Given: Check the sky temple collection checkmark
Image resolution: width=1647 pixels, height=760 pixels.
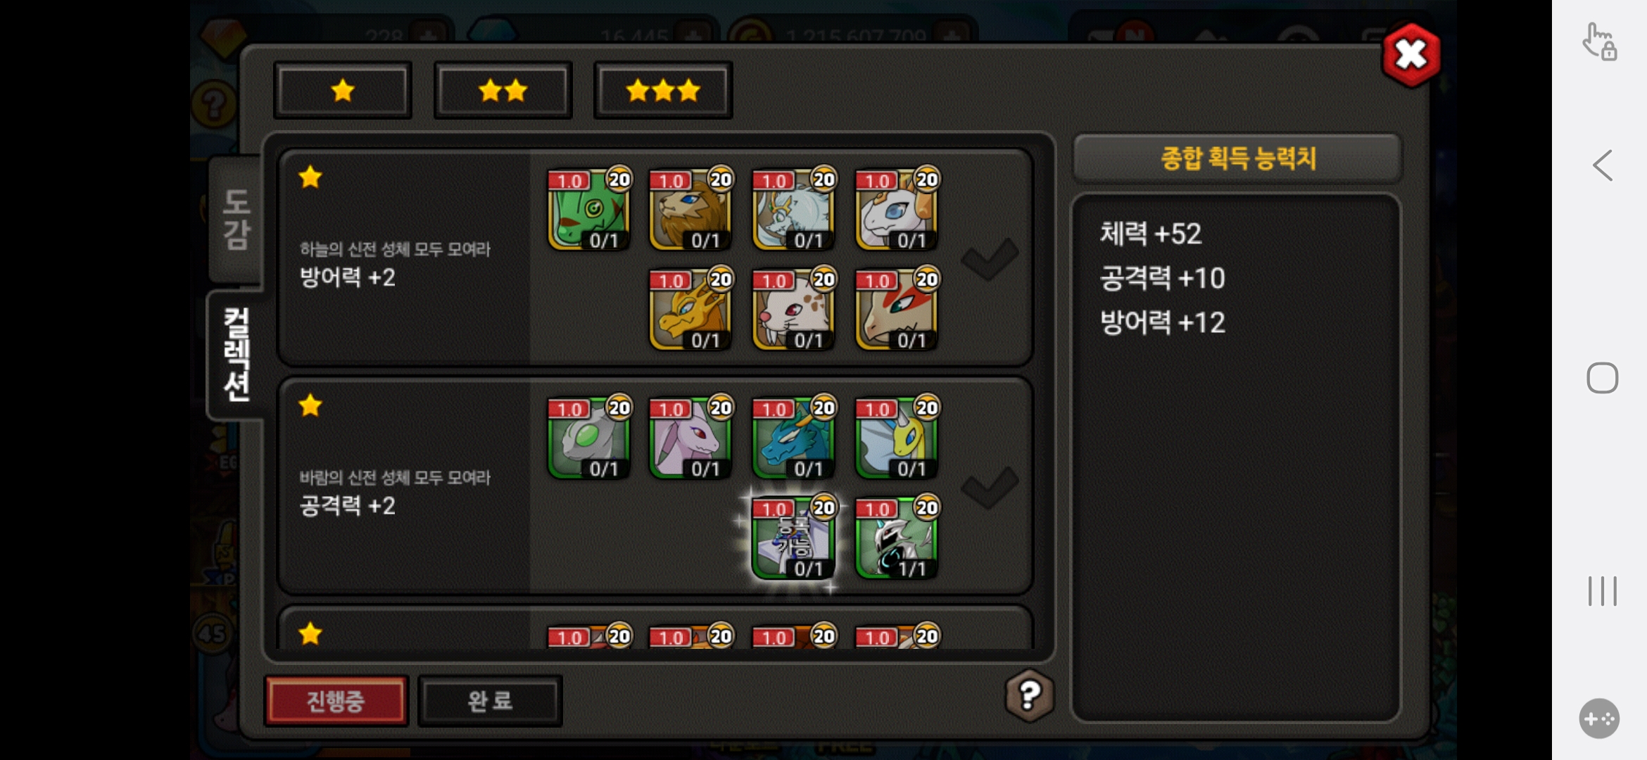Looking at the screenshot, I should (x=990, y=258).
